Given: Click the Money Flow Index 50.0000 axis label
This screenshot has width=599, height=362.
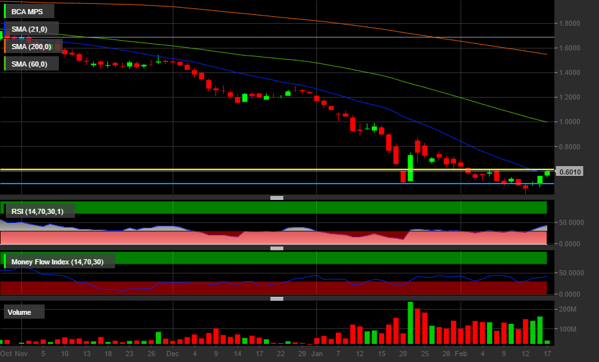Looking at the screenshot, I should (x=571, y=273).
